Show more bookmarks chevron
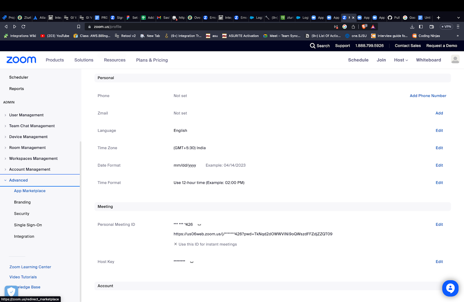The height and width of the screenshot is (302, 464). (458, 36)
